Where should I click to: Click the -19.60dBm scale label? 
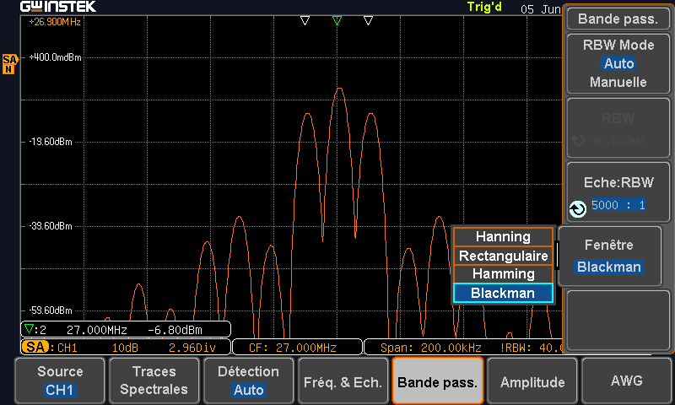(51, 142)
